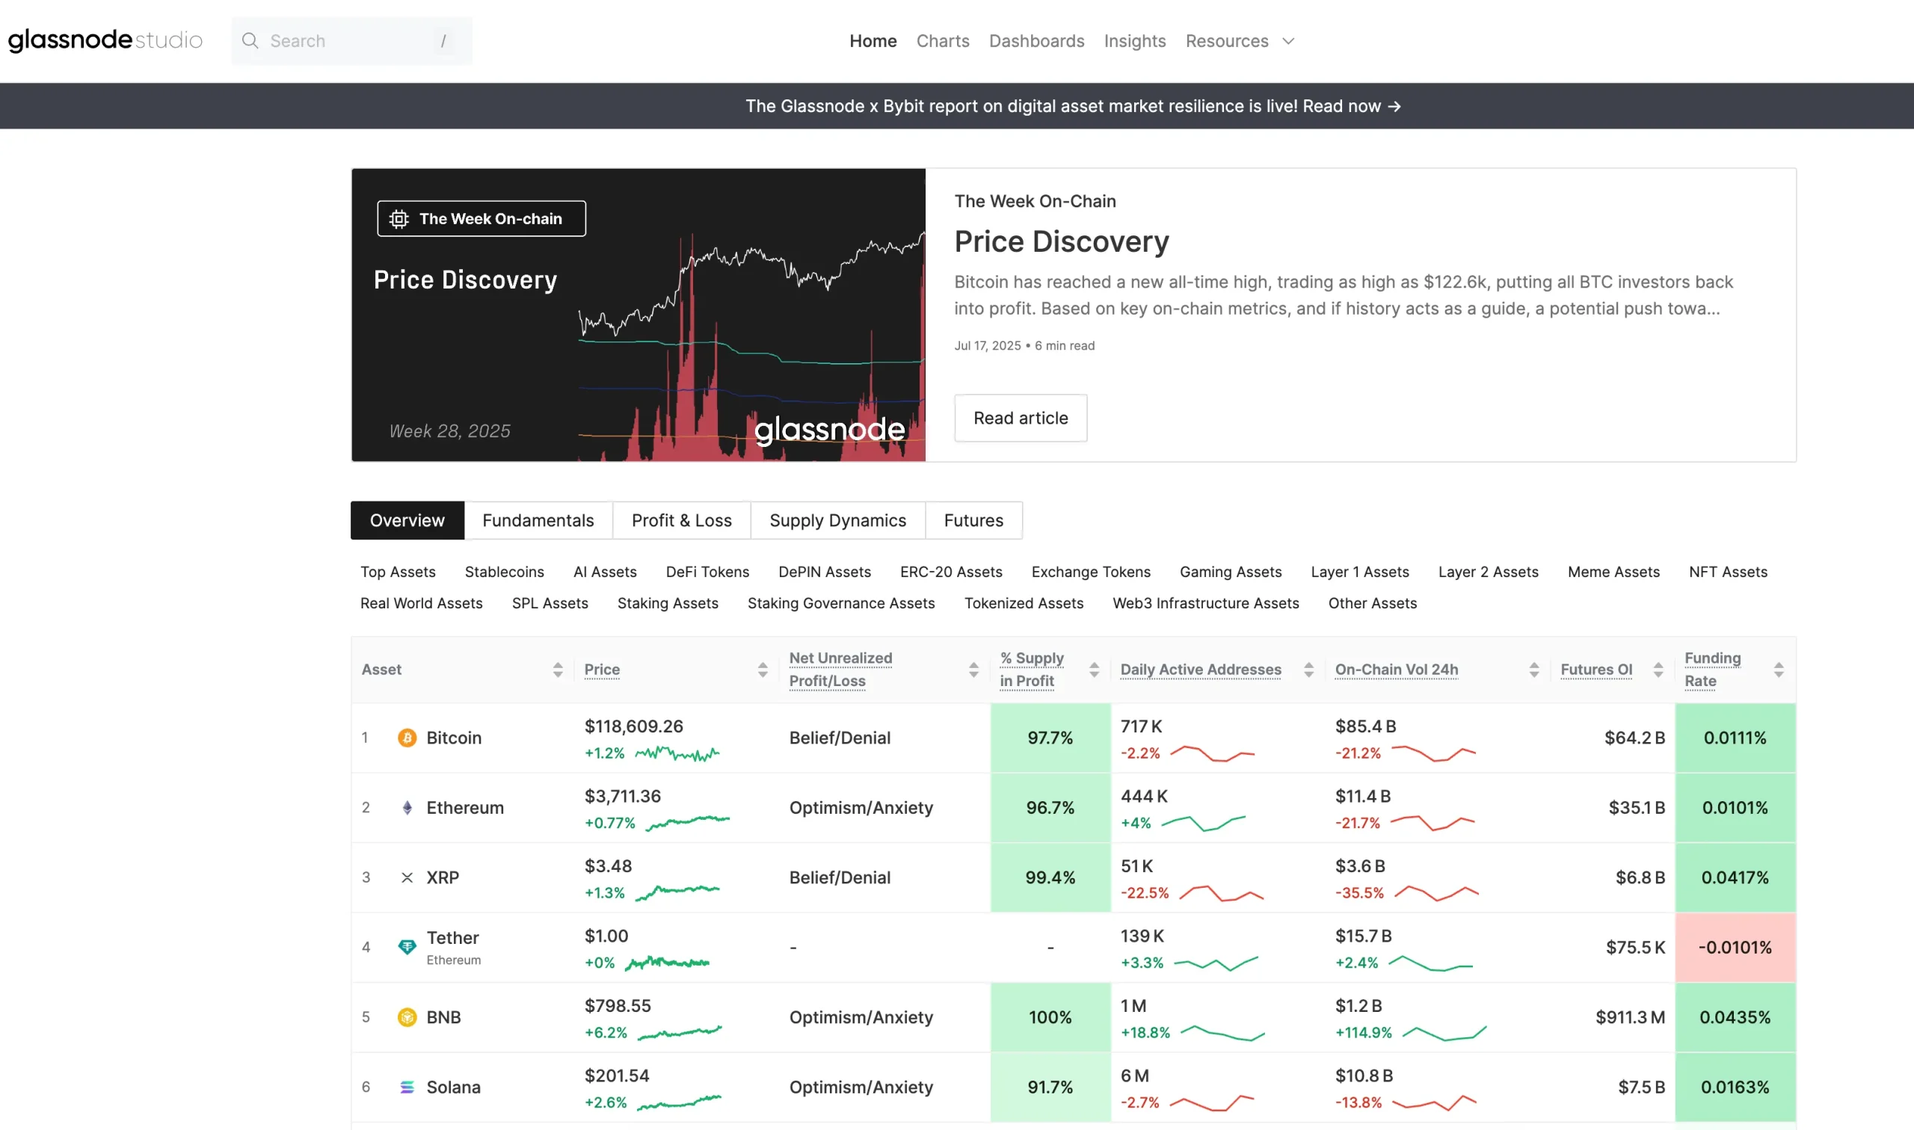This screenshot has width=1914, height=1130.
Task: Click the Solana logo icon
Action: [407, 1087]
